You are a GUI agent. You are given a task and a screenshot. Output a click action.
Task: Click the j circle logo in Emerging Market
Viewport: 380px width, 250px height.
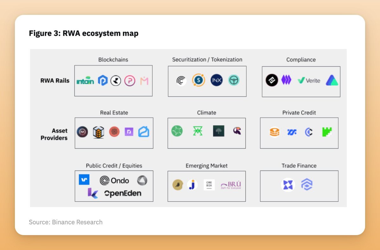(192, 185)
